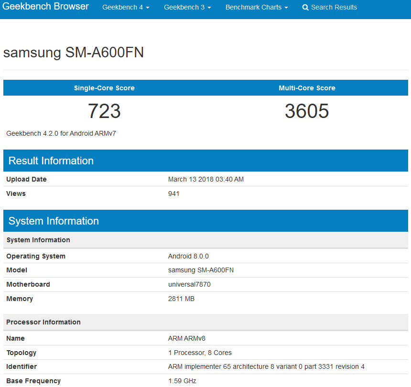
Task: Click the blue System Information section header
Action: click(x=205, y=221)
